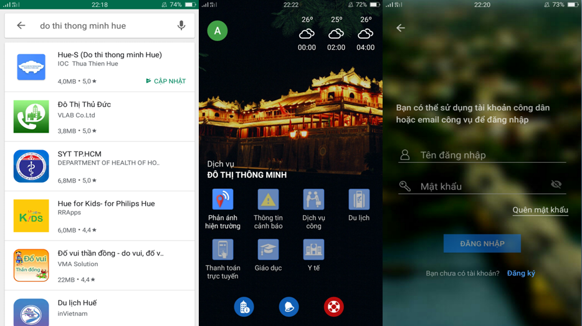Tap the Y tế health icon
This screenshot has height=326, width=582.
tap(313, 250)
